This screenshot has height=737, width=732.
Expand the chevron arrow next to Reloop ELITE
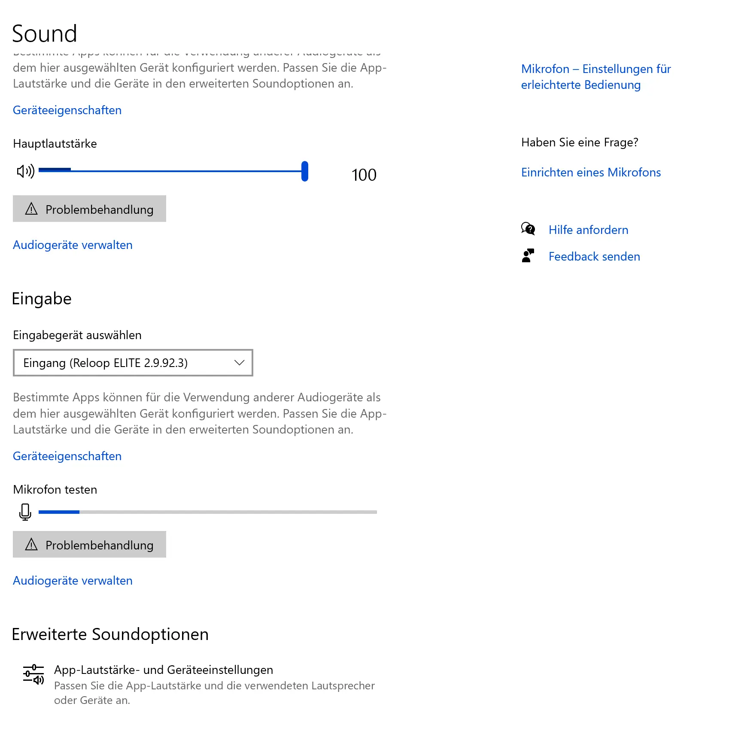[x=239, y=363]
